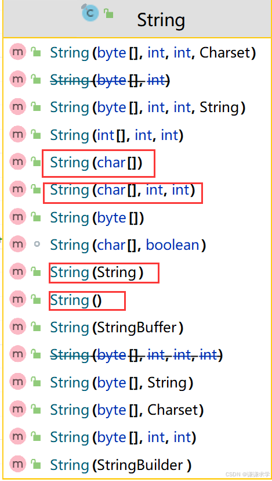Select the String(char[], boolean) constructor
Viewport: 272px width, 481px height.
pyautogui.click(x=128, y=245)
